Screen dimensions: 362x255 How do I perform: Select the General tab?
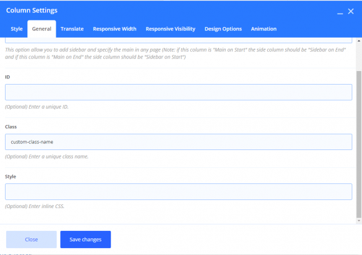coord(41,29)
